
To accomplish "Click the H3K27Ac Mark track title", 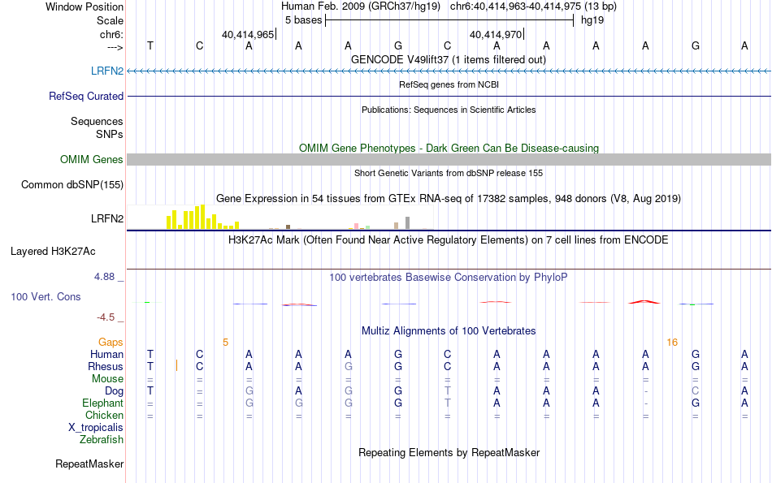I will (448, 240).
